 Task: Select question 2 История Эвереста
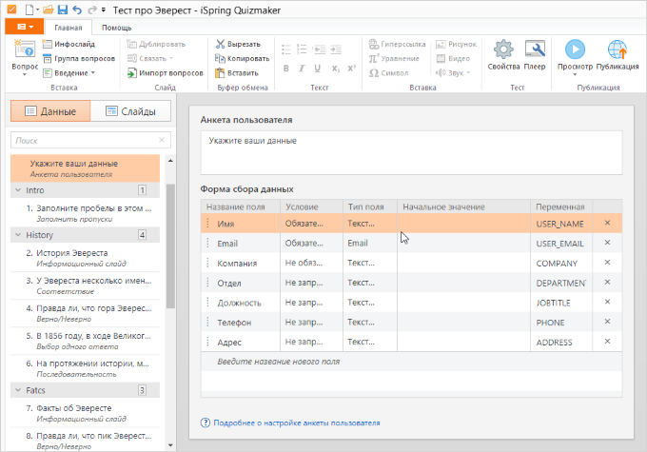tap(85, 258)
